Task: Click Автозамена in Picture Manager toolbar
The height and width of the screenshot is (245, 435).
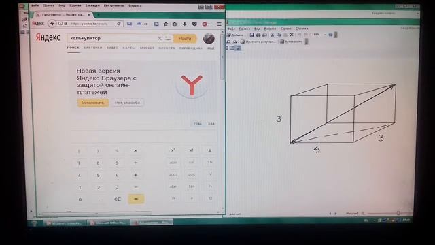Action: coord(292,42)
